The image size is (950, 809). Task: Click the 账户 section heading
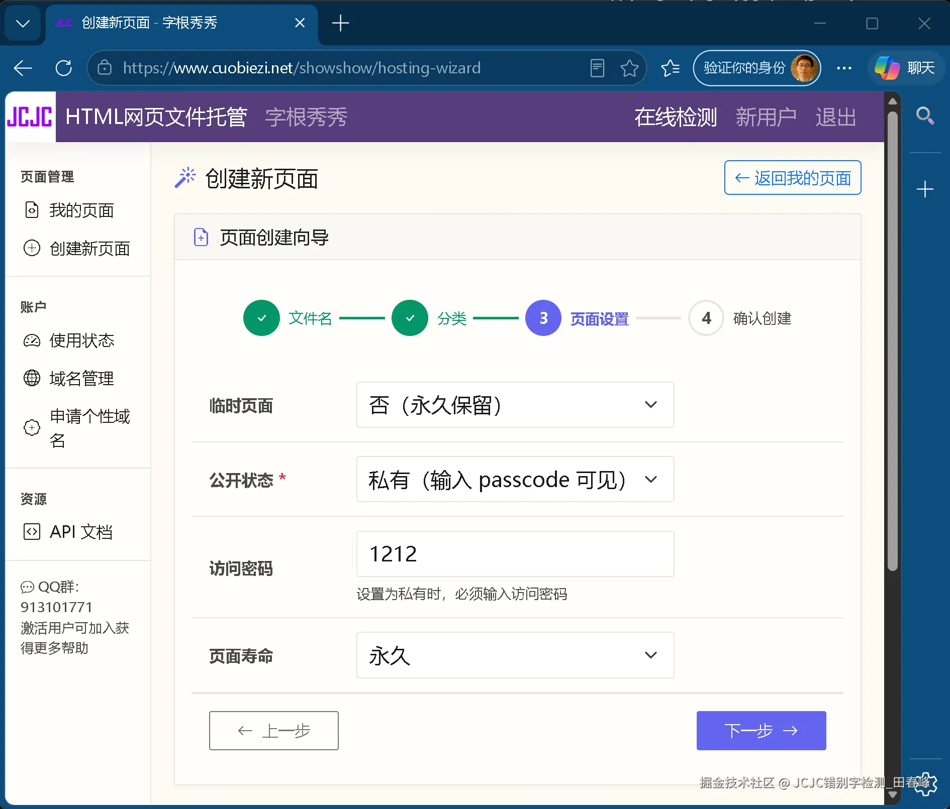[34, 307]
